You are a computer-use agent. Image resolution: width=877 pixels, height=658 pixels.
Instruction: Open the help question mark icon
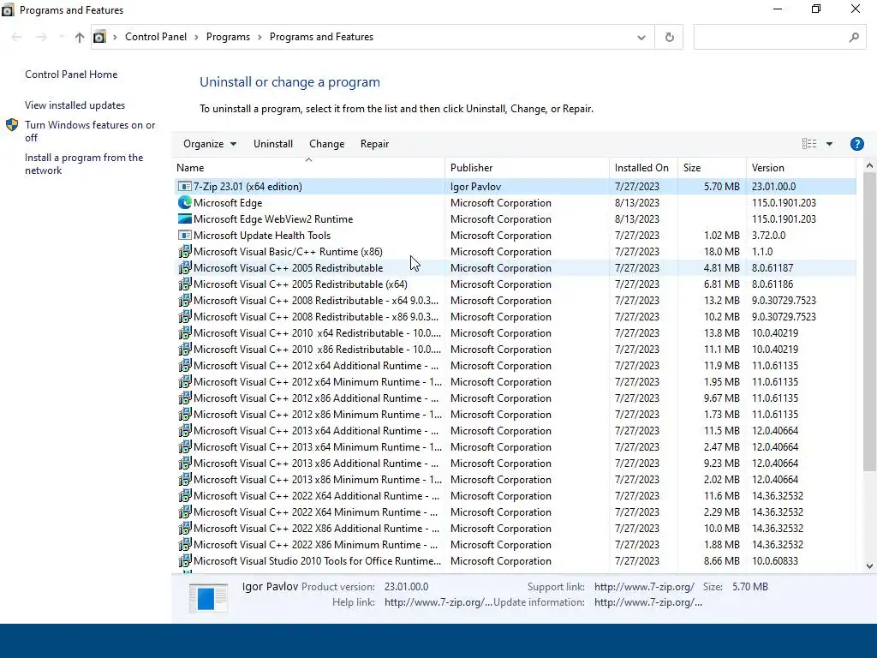tap(856, 144)
